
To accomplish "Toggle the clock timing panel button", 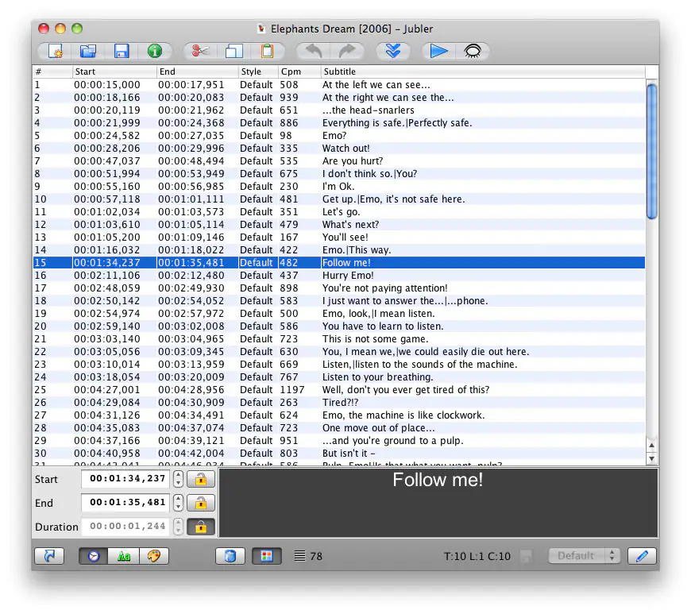I will (94, 556).
